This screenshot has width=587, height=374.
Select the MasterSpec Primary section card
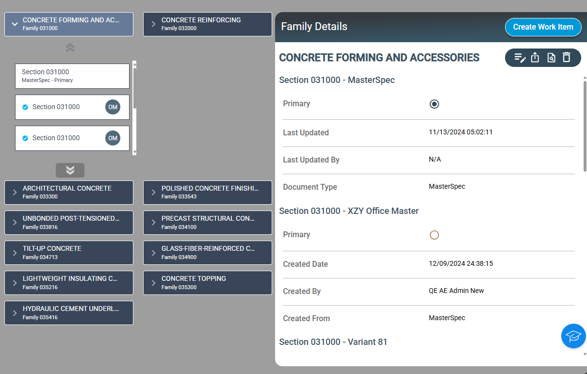[x=72, y=76]
